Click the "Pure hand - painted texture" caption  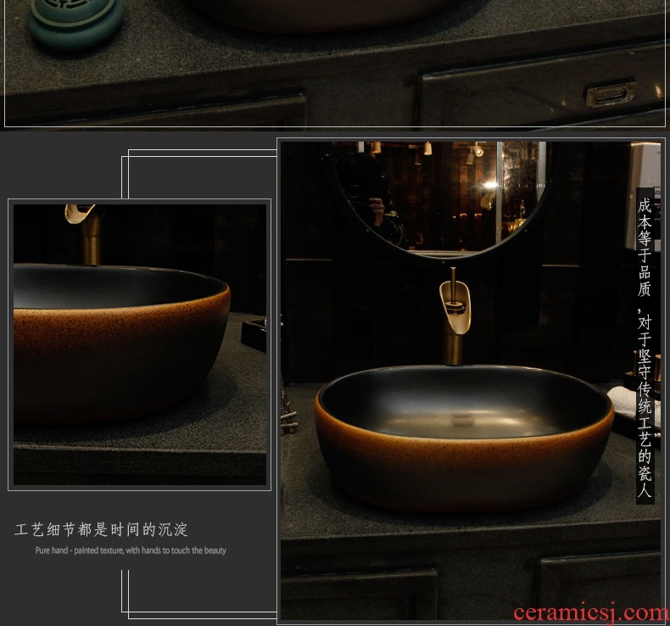[x=131, y=551]
